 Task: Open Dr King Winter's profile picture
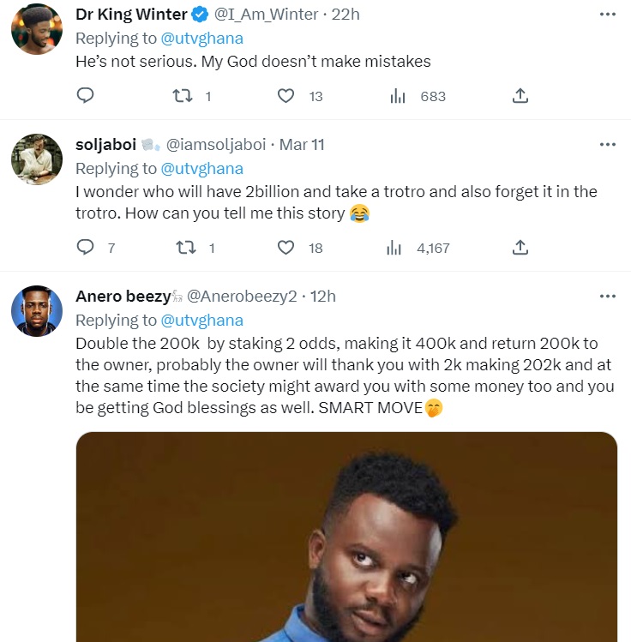[36, 28]
